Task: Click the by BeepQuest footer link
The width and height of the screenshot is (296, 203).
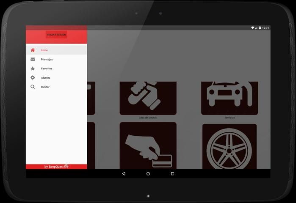Action: click(x=56, y=167)
